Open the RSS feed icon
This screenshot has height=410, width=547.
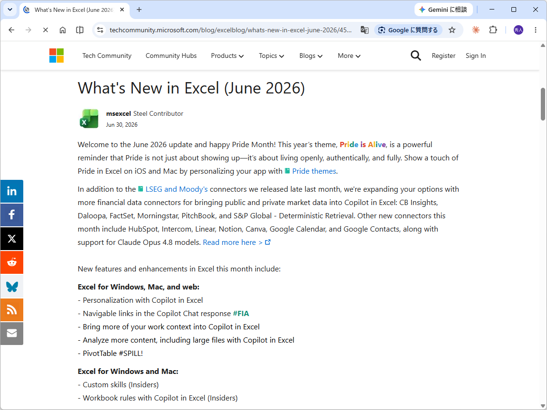tap(11, 309)
